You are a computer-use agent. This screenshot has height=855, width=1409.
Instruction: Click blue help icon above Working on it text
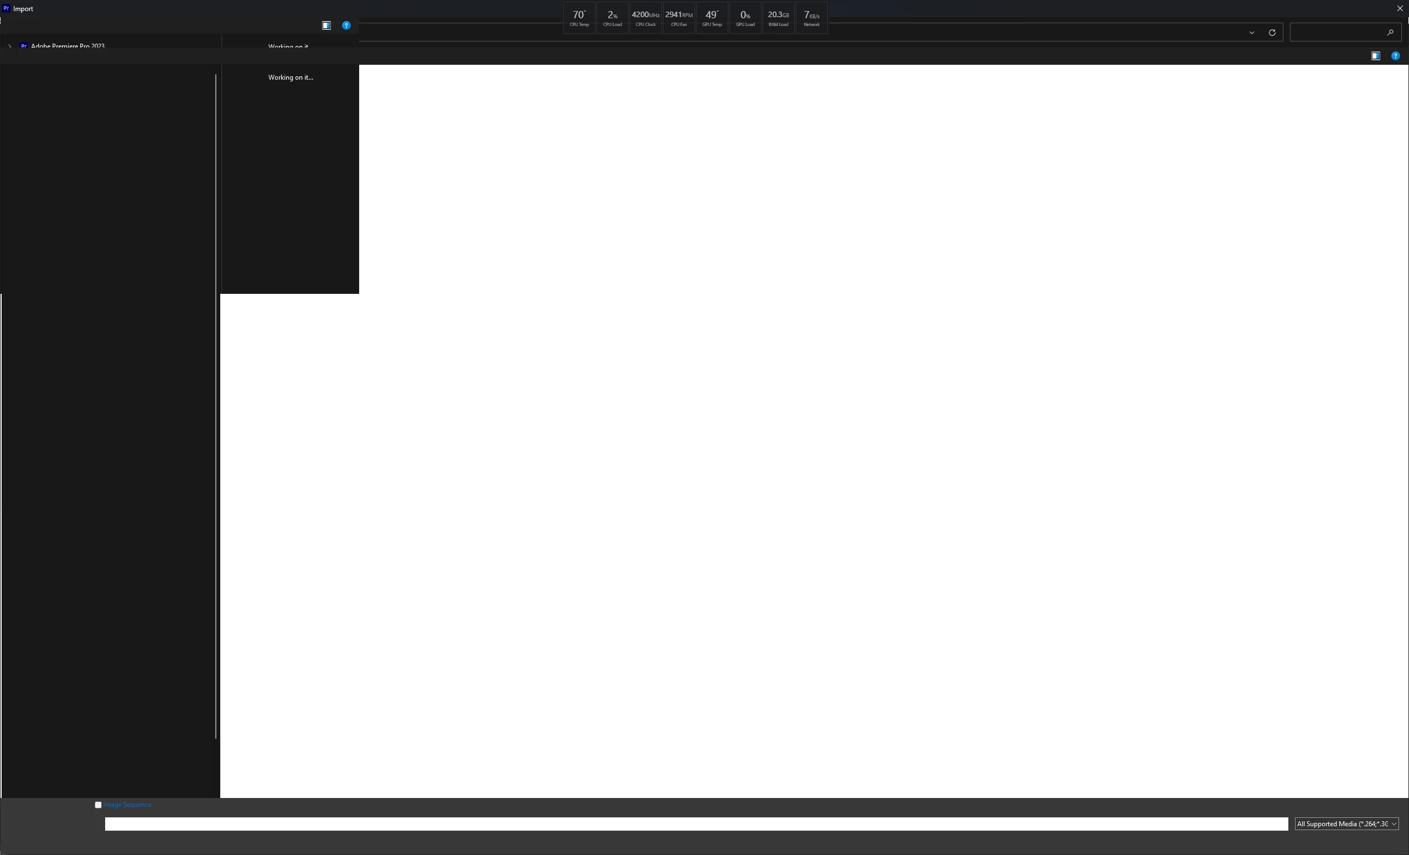tap(346, 26)
